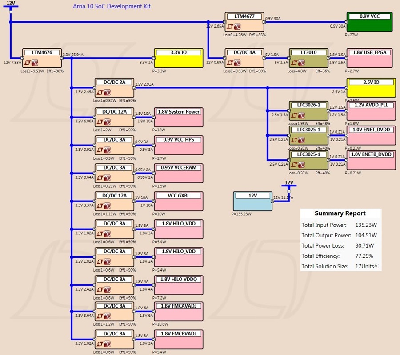Select the 1.8V USB_FPGA load block

pos(369,58)
